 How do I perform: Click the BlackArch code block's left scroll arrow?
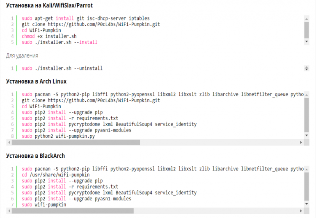click(9, 211)
